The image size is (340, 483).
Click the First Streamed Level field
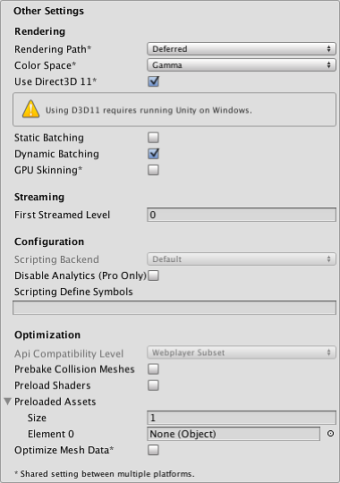pyautogui.click(x=242, y=215)
